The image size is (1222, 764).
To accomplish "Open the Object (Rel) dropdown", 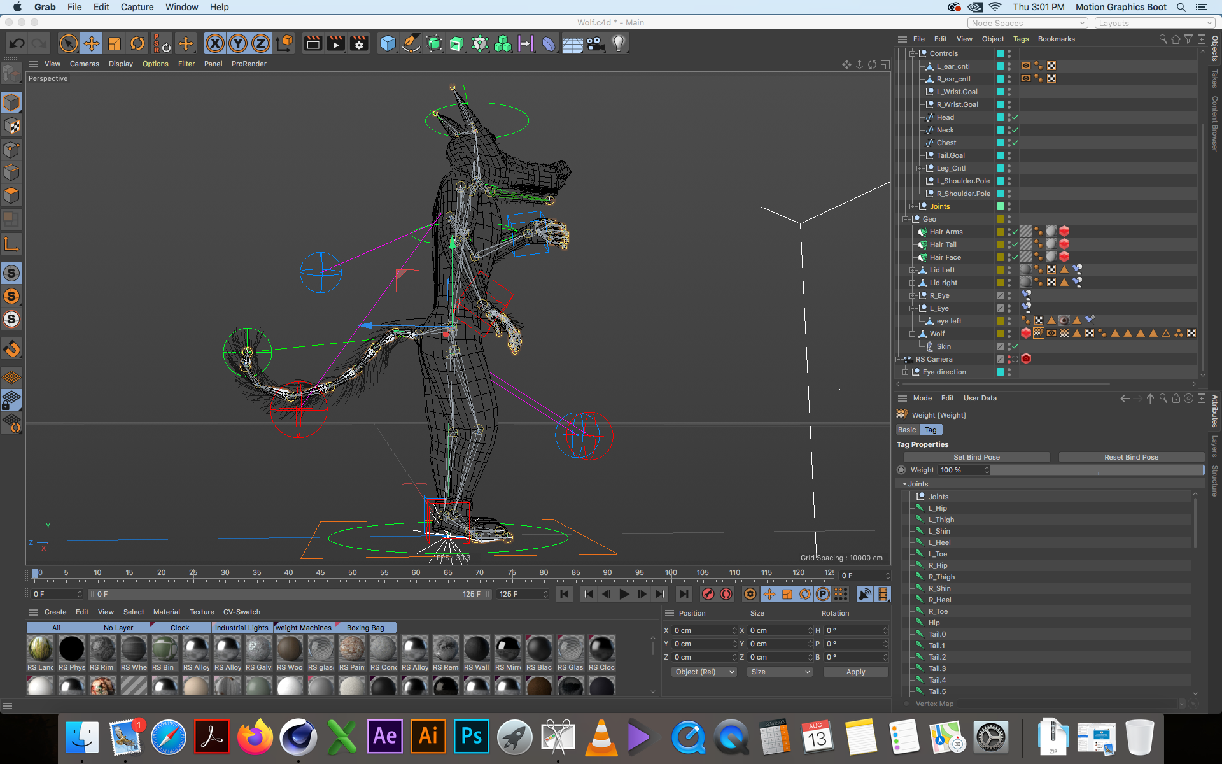I will pos(704,672).
